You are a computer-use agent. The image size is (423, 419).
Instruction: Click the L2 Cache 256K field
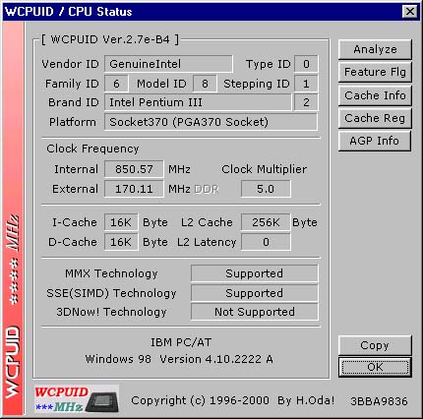(x=266, y=222)
